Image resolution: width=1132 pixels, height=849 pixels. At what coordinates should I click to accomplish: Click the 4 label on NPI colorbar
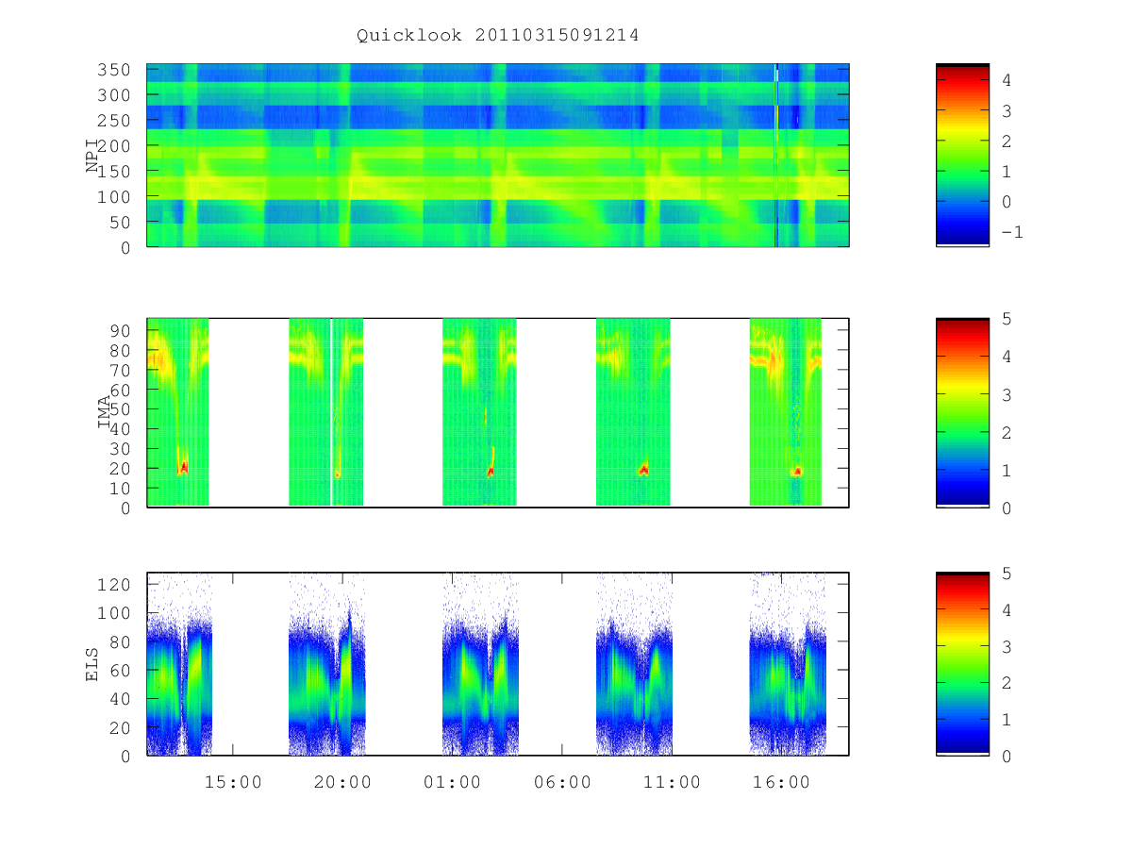coord(1007,81)
